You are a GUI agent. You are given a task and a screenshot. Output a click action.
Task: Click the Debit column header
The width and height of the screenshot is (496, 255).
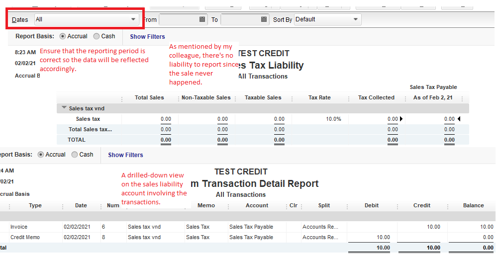pos(372,205)
